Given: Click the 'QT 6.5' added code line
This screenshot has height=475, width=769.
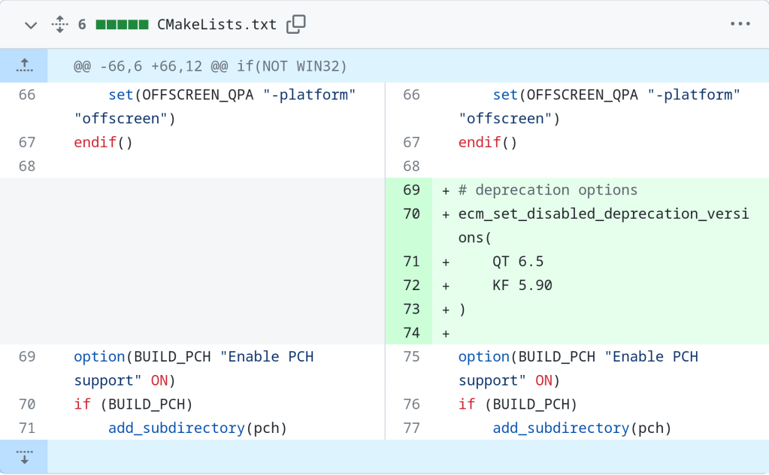Looking at the screenshot, I should 518,262.
